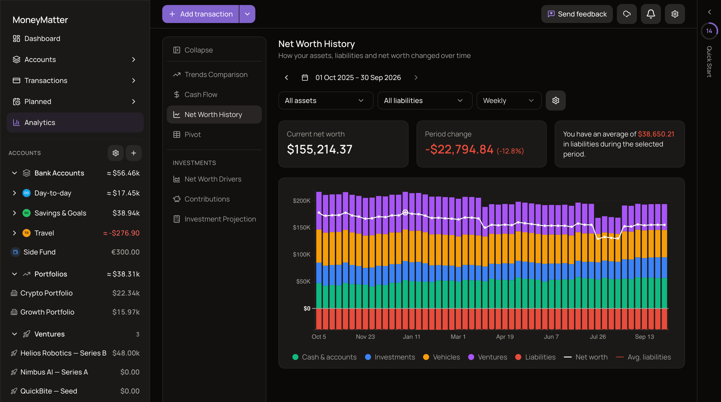The width and height of the screenshot is (721, 402).
Task: Click the Current net worth card
Action: pyautogui.click(x=343, y=144)
